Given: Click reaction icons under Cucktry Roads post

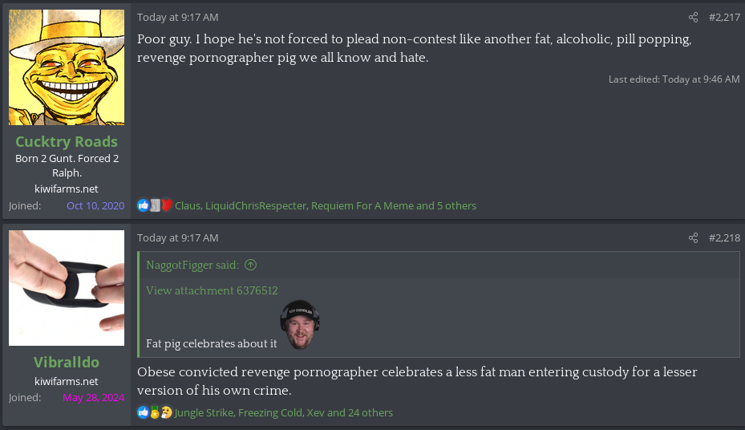Looking at the screenshot, I should 156,205.
